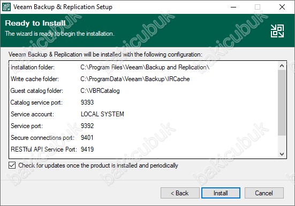The width and height of the screenshot is (295, 206).
Task: Cancel the setup wizard
Action: pos(264,193)
